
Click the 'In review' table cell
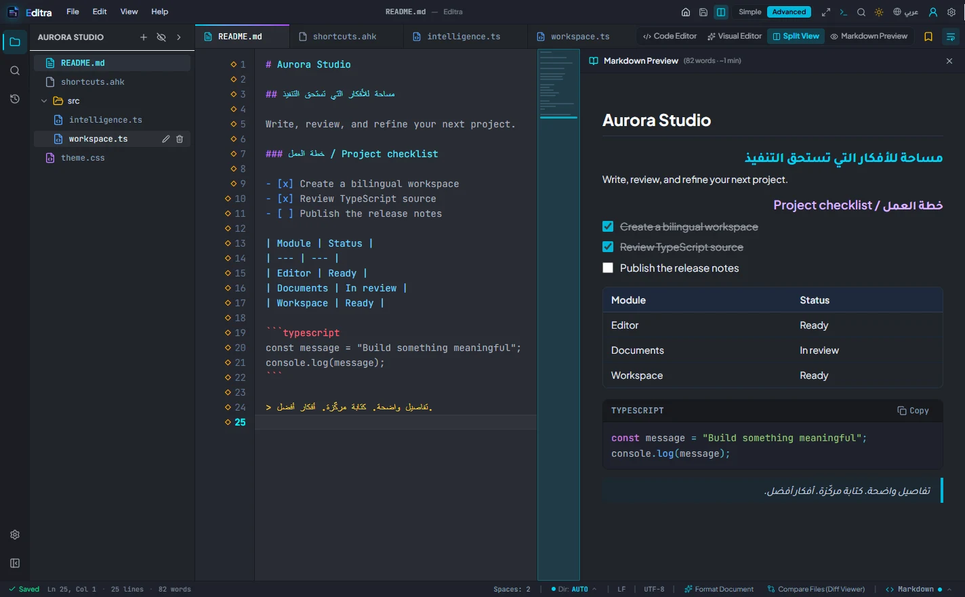(x=819, y=350)
